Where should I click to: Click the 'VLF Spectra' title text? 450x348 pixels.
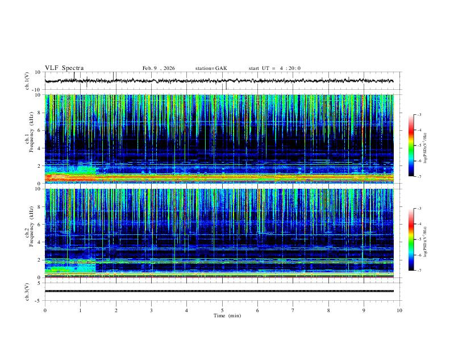(x=64, y=68)
